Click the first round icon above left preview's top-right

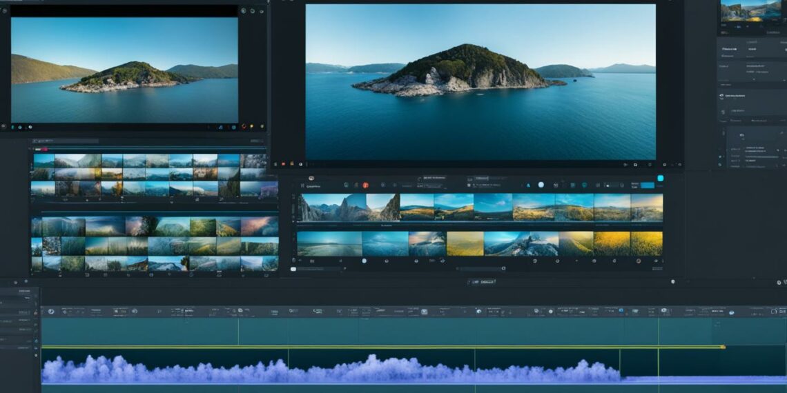(x=244, y=10)
